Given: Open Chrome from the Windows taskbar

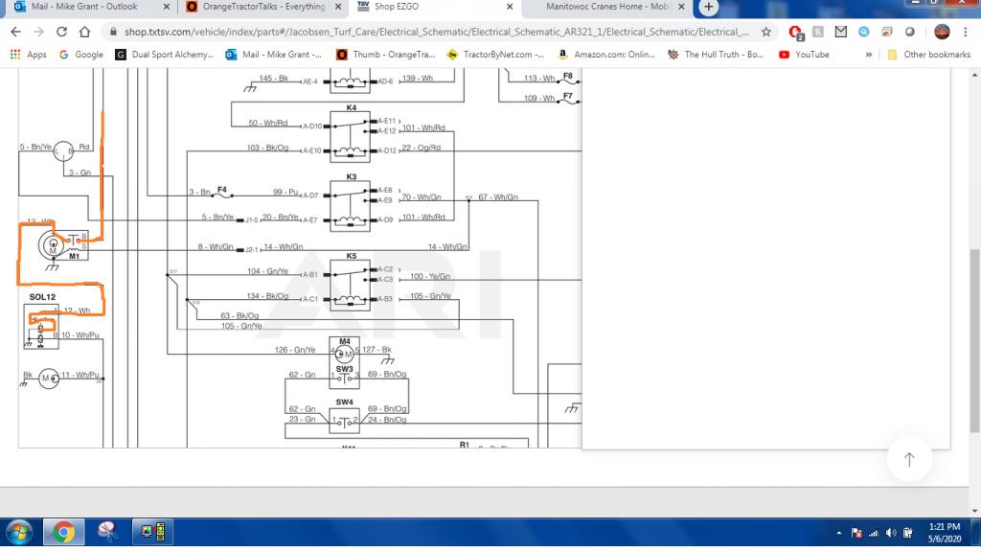Looking at the screenshot, I should pyautogui.click(x=63, y=532).
